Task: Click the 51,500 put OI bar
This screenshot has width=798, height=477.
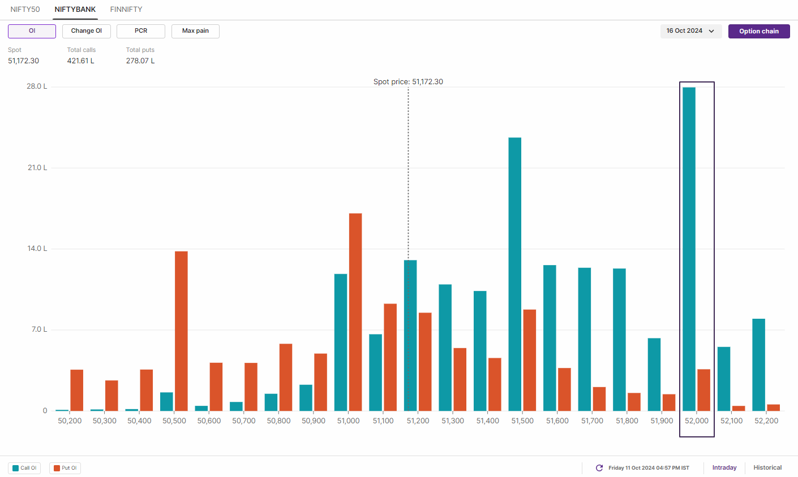Action: click(x=530, y=361)
